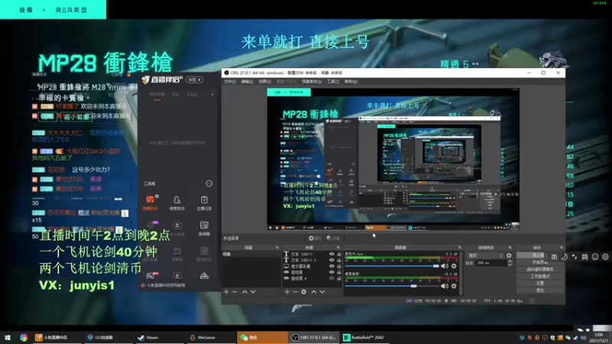The width and height of the screenshot is (612, 344).
Task: Open 房管助手 tool in 直播伴侣 toolbox
Action: coord(177,203)
